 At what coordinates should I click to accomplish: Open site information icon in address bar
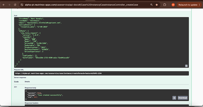[x=22, y=5]
